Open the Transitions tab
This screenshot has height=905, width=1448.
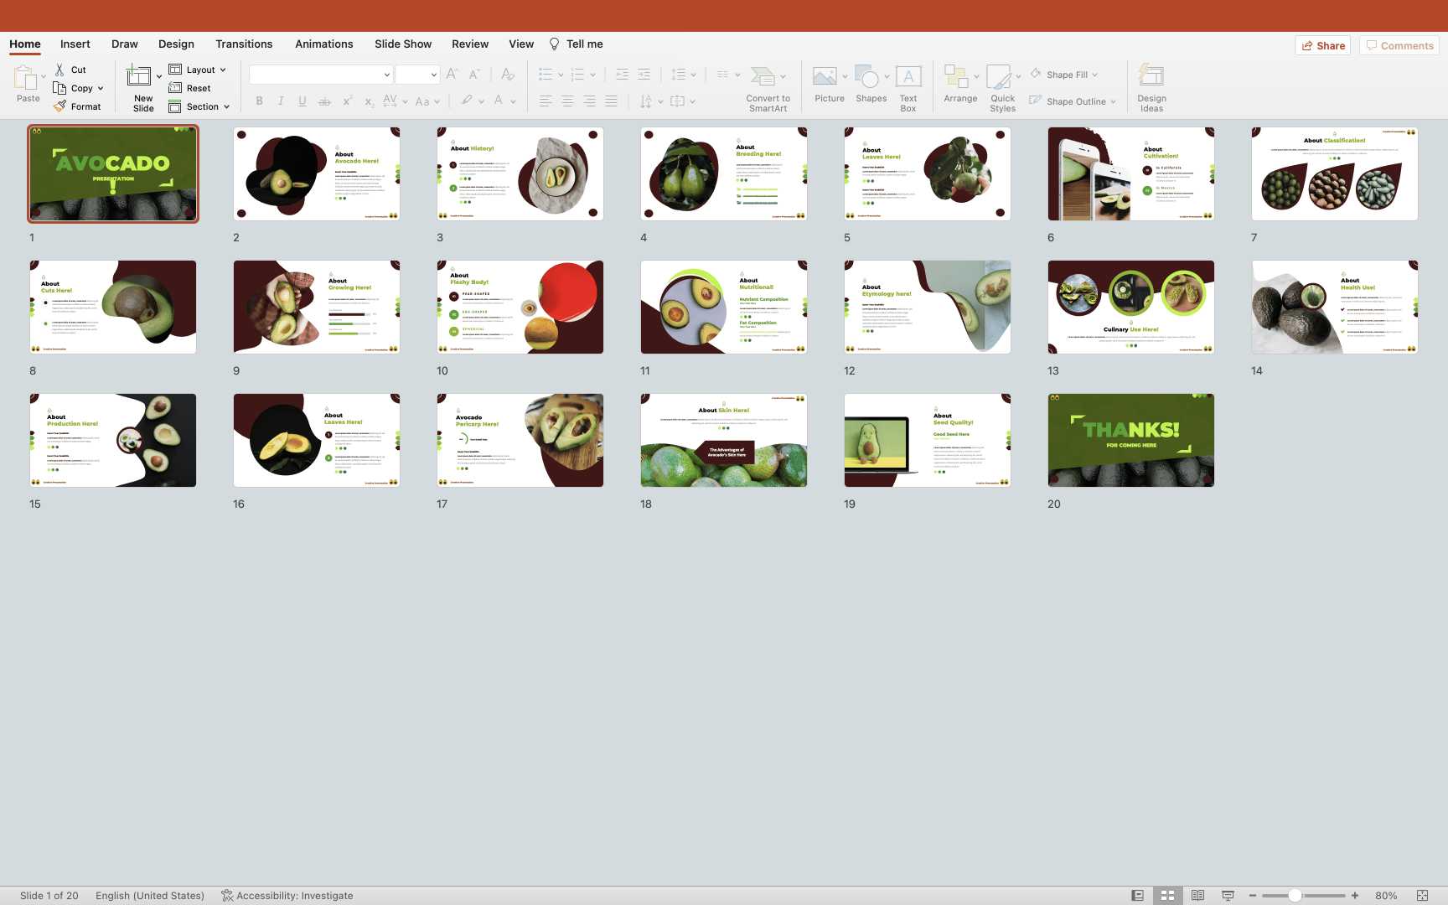click(244, 44)
